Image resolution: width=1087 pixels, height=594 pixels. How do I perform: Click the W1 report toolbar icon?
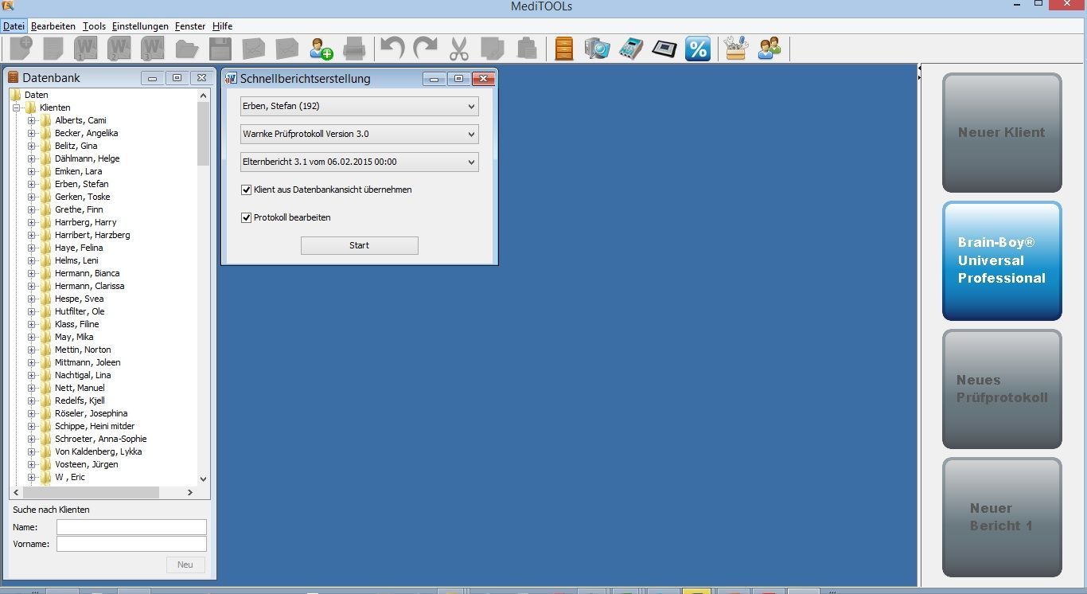pos(85,49)
